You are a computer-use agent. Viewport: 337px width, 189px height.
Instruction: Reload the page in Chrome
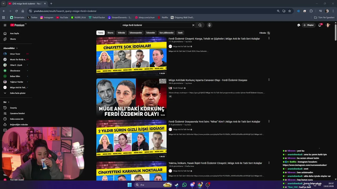coord(16,11)
